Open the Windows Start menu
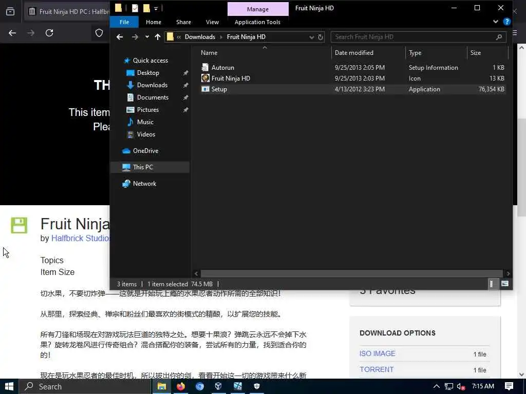 [9, 386]
